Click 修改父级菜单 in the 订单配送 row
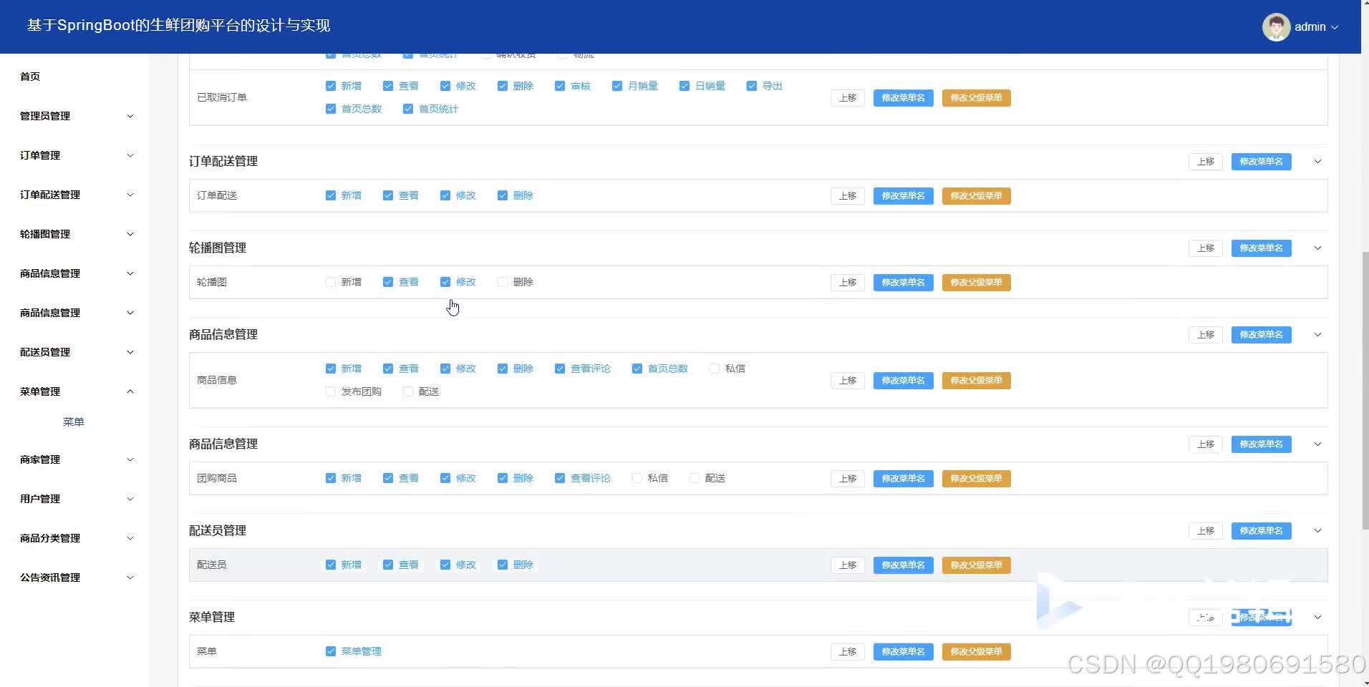Viewport: 1369px width, 687px height. click(x=976, y=196)
